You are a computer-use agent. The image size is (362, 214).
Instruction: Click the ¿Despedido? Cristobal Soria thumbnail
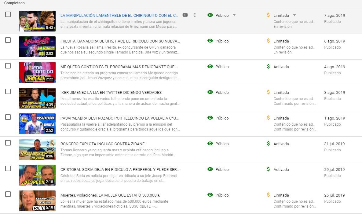(37, 175)
